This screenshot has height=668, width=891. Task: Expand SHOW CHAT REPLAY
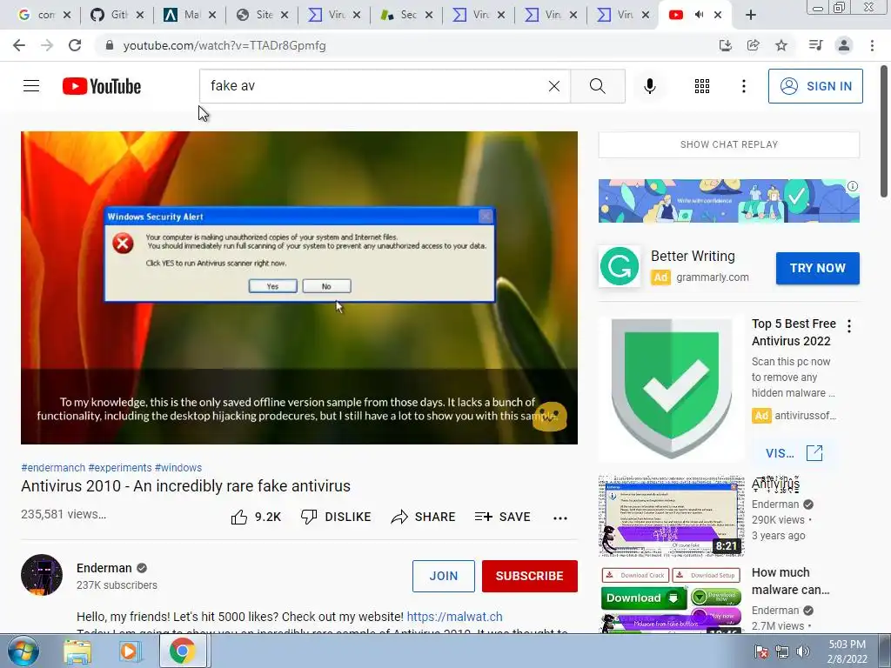pos(728,144)
